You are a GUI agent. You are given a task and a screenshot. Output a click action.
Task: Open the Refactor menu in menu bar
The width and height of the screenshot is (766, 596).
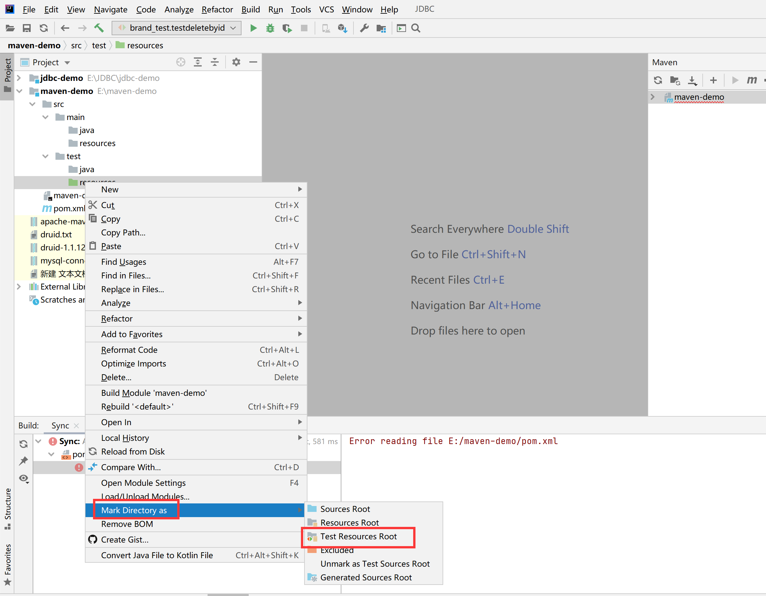click(217, 9)
